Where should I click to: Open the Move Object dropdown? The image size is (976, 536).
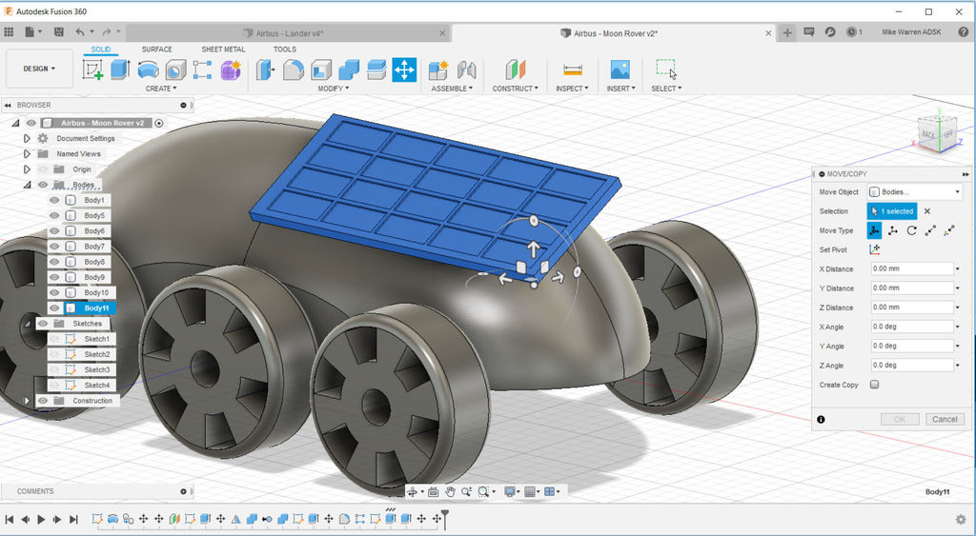[914, 192]
